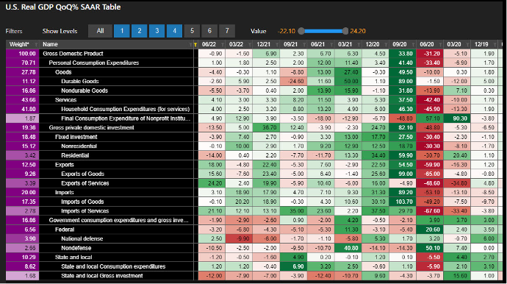
Task: Select the Gross private domestic investment row
Action: click(92, 127)
